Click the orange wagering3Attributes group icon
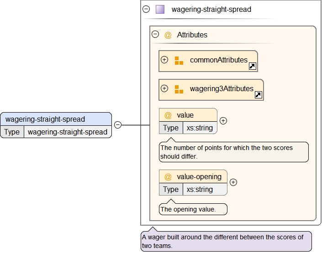Screen dimensions: 322x253 (179, 89)
